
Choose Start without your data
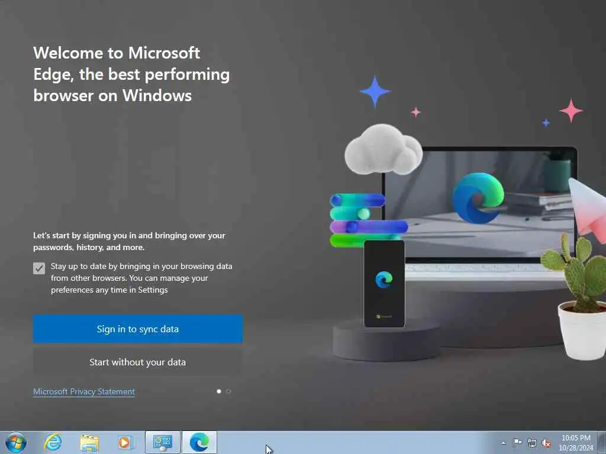(x=138, y=362)
